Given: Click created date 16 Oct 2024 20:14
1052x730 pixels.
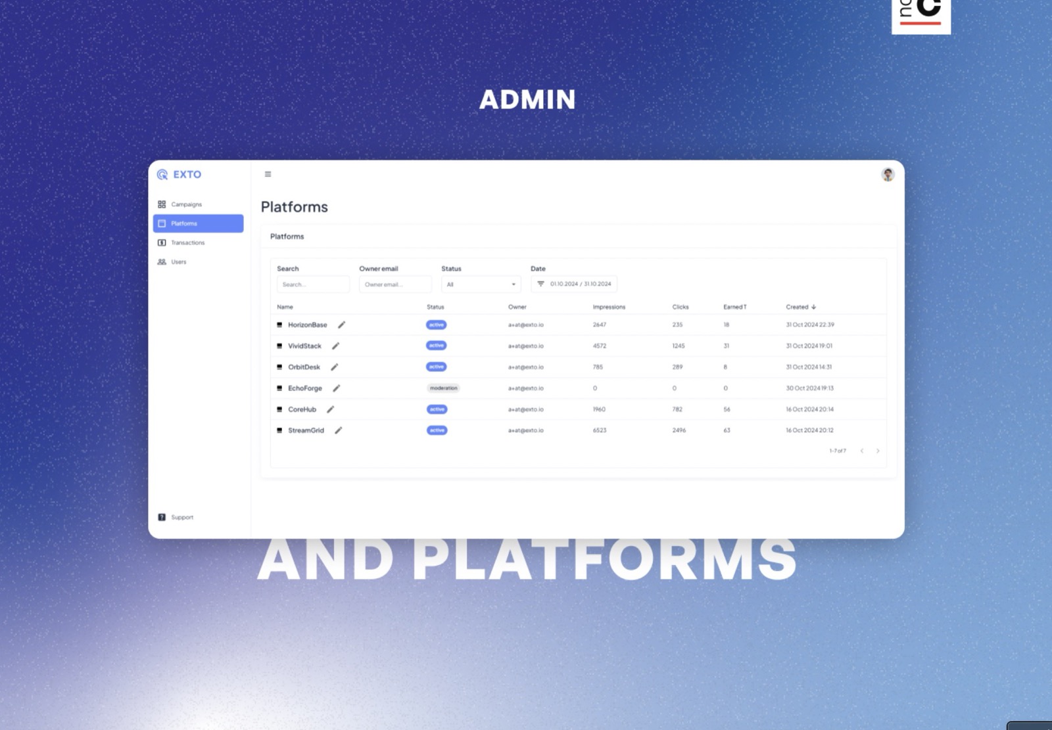Looking at the screenshot, I should tap(809, 409).
